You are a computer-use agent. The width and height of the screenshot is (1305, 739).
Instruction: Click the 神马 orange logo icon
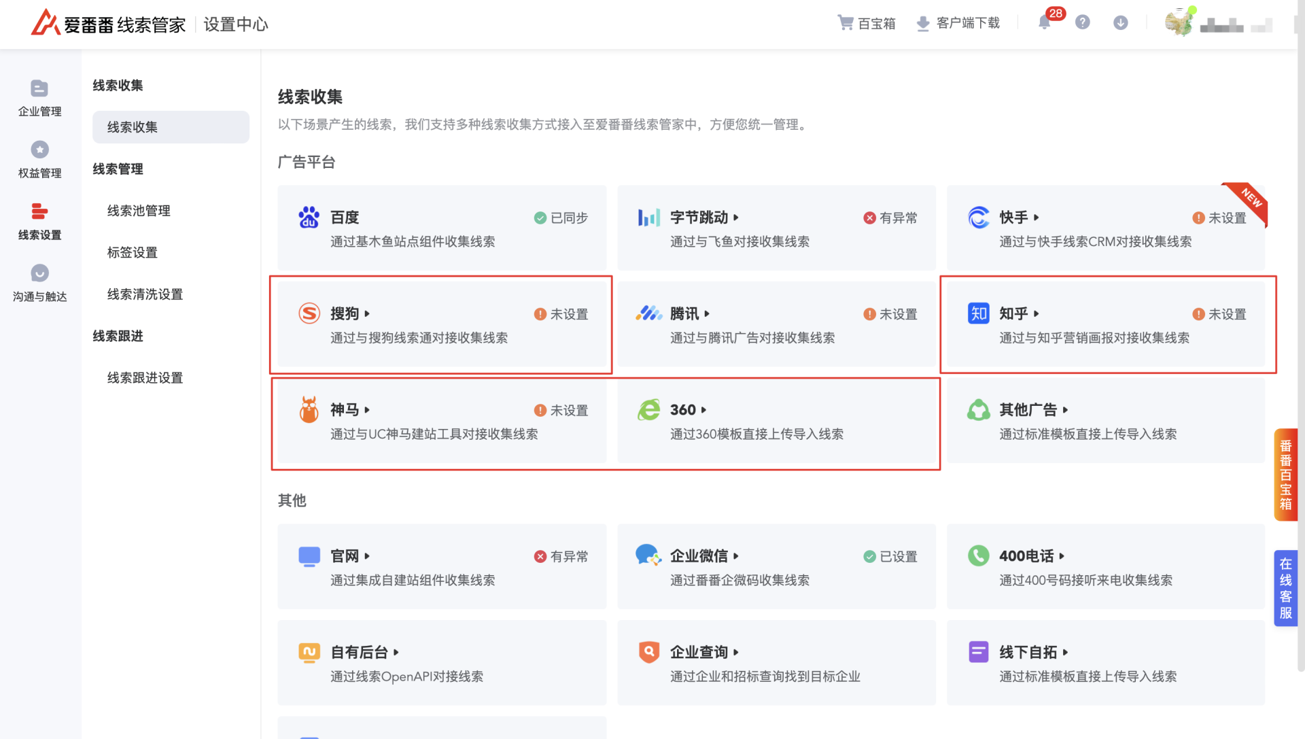pos(309,410)
